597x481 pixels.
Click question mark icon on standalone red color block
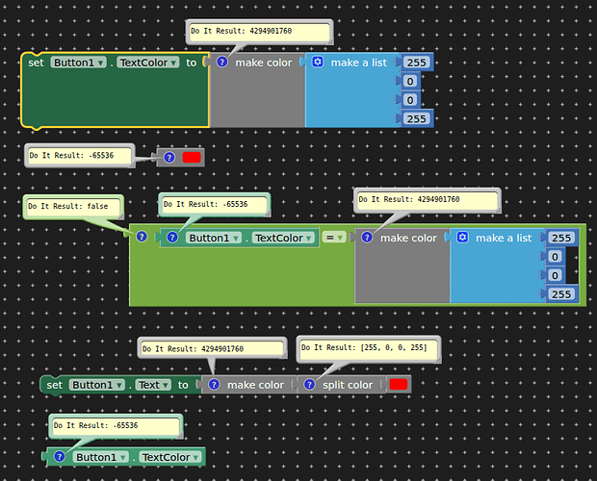[169, 157]
